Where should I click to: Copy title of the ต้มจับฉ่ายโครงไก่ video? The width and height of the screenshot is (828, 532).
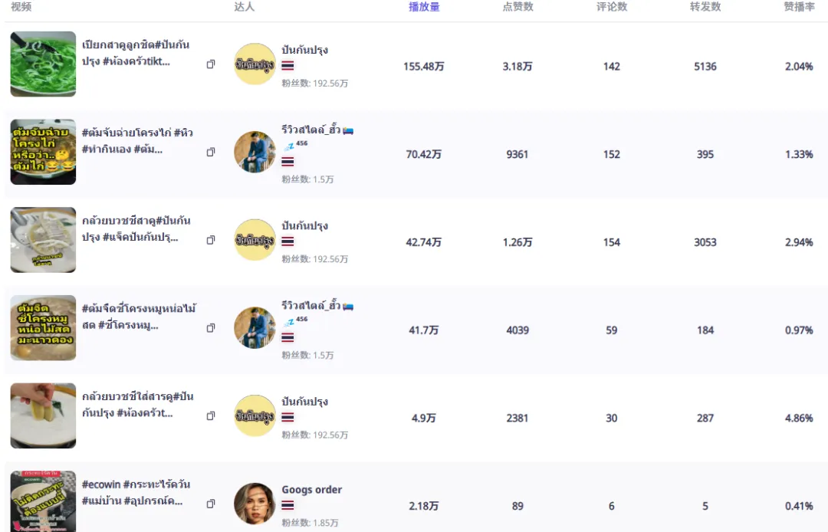[x=211, y=152]
